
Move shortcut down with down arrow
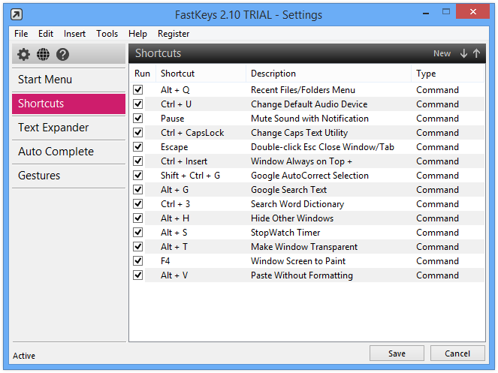tap(463, 53)
